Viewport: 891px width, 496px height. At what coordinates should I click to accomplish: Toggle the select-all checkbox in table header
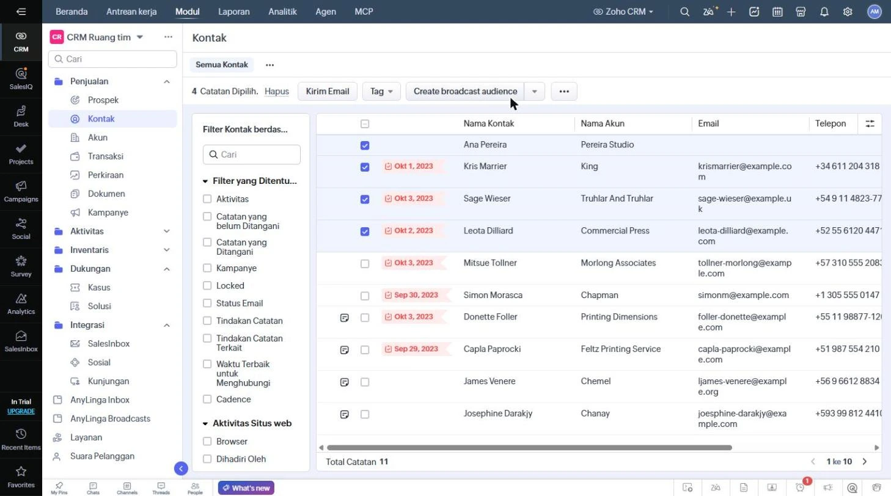(365, 124)
